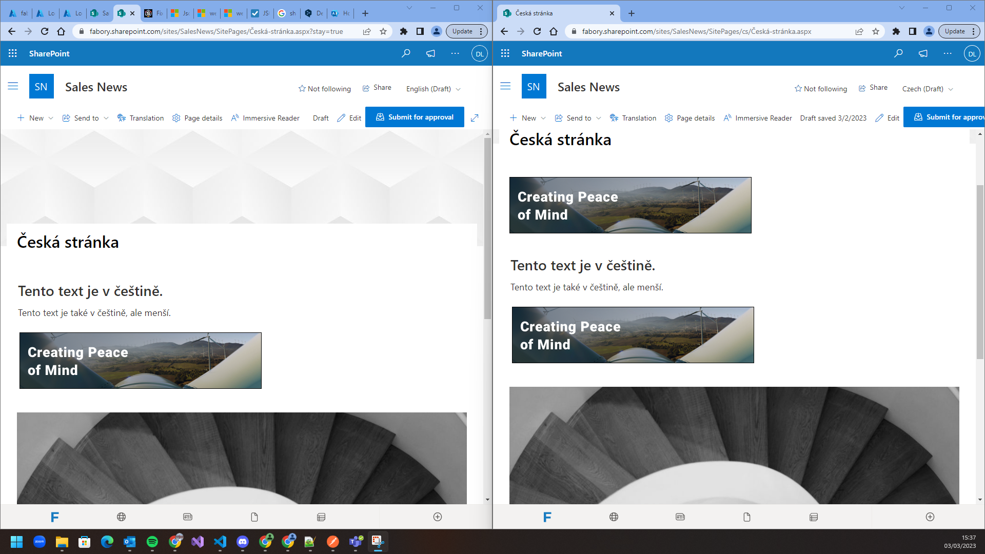Open the app launcher in right SharePoint window
This screenshot has height=554, width=985.
coord(505,53)
